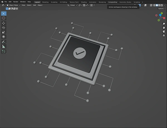Screen dimensions: 167x128
Task: Click the Blender logo menu
Action: pyautogui.click(x=2, y=2)
